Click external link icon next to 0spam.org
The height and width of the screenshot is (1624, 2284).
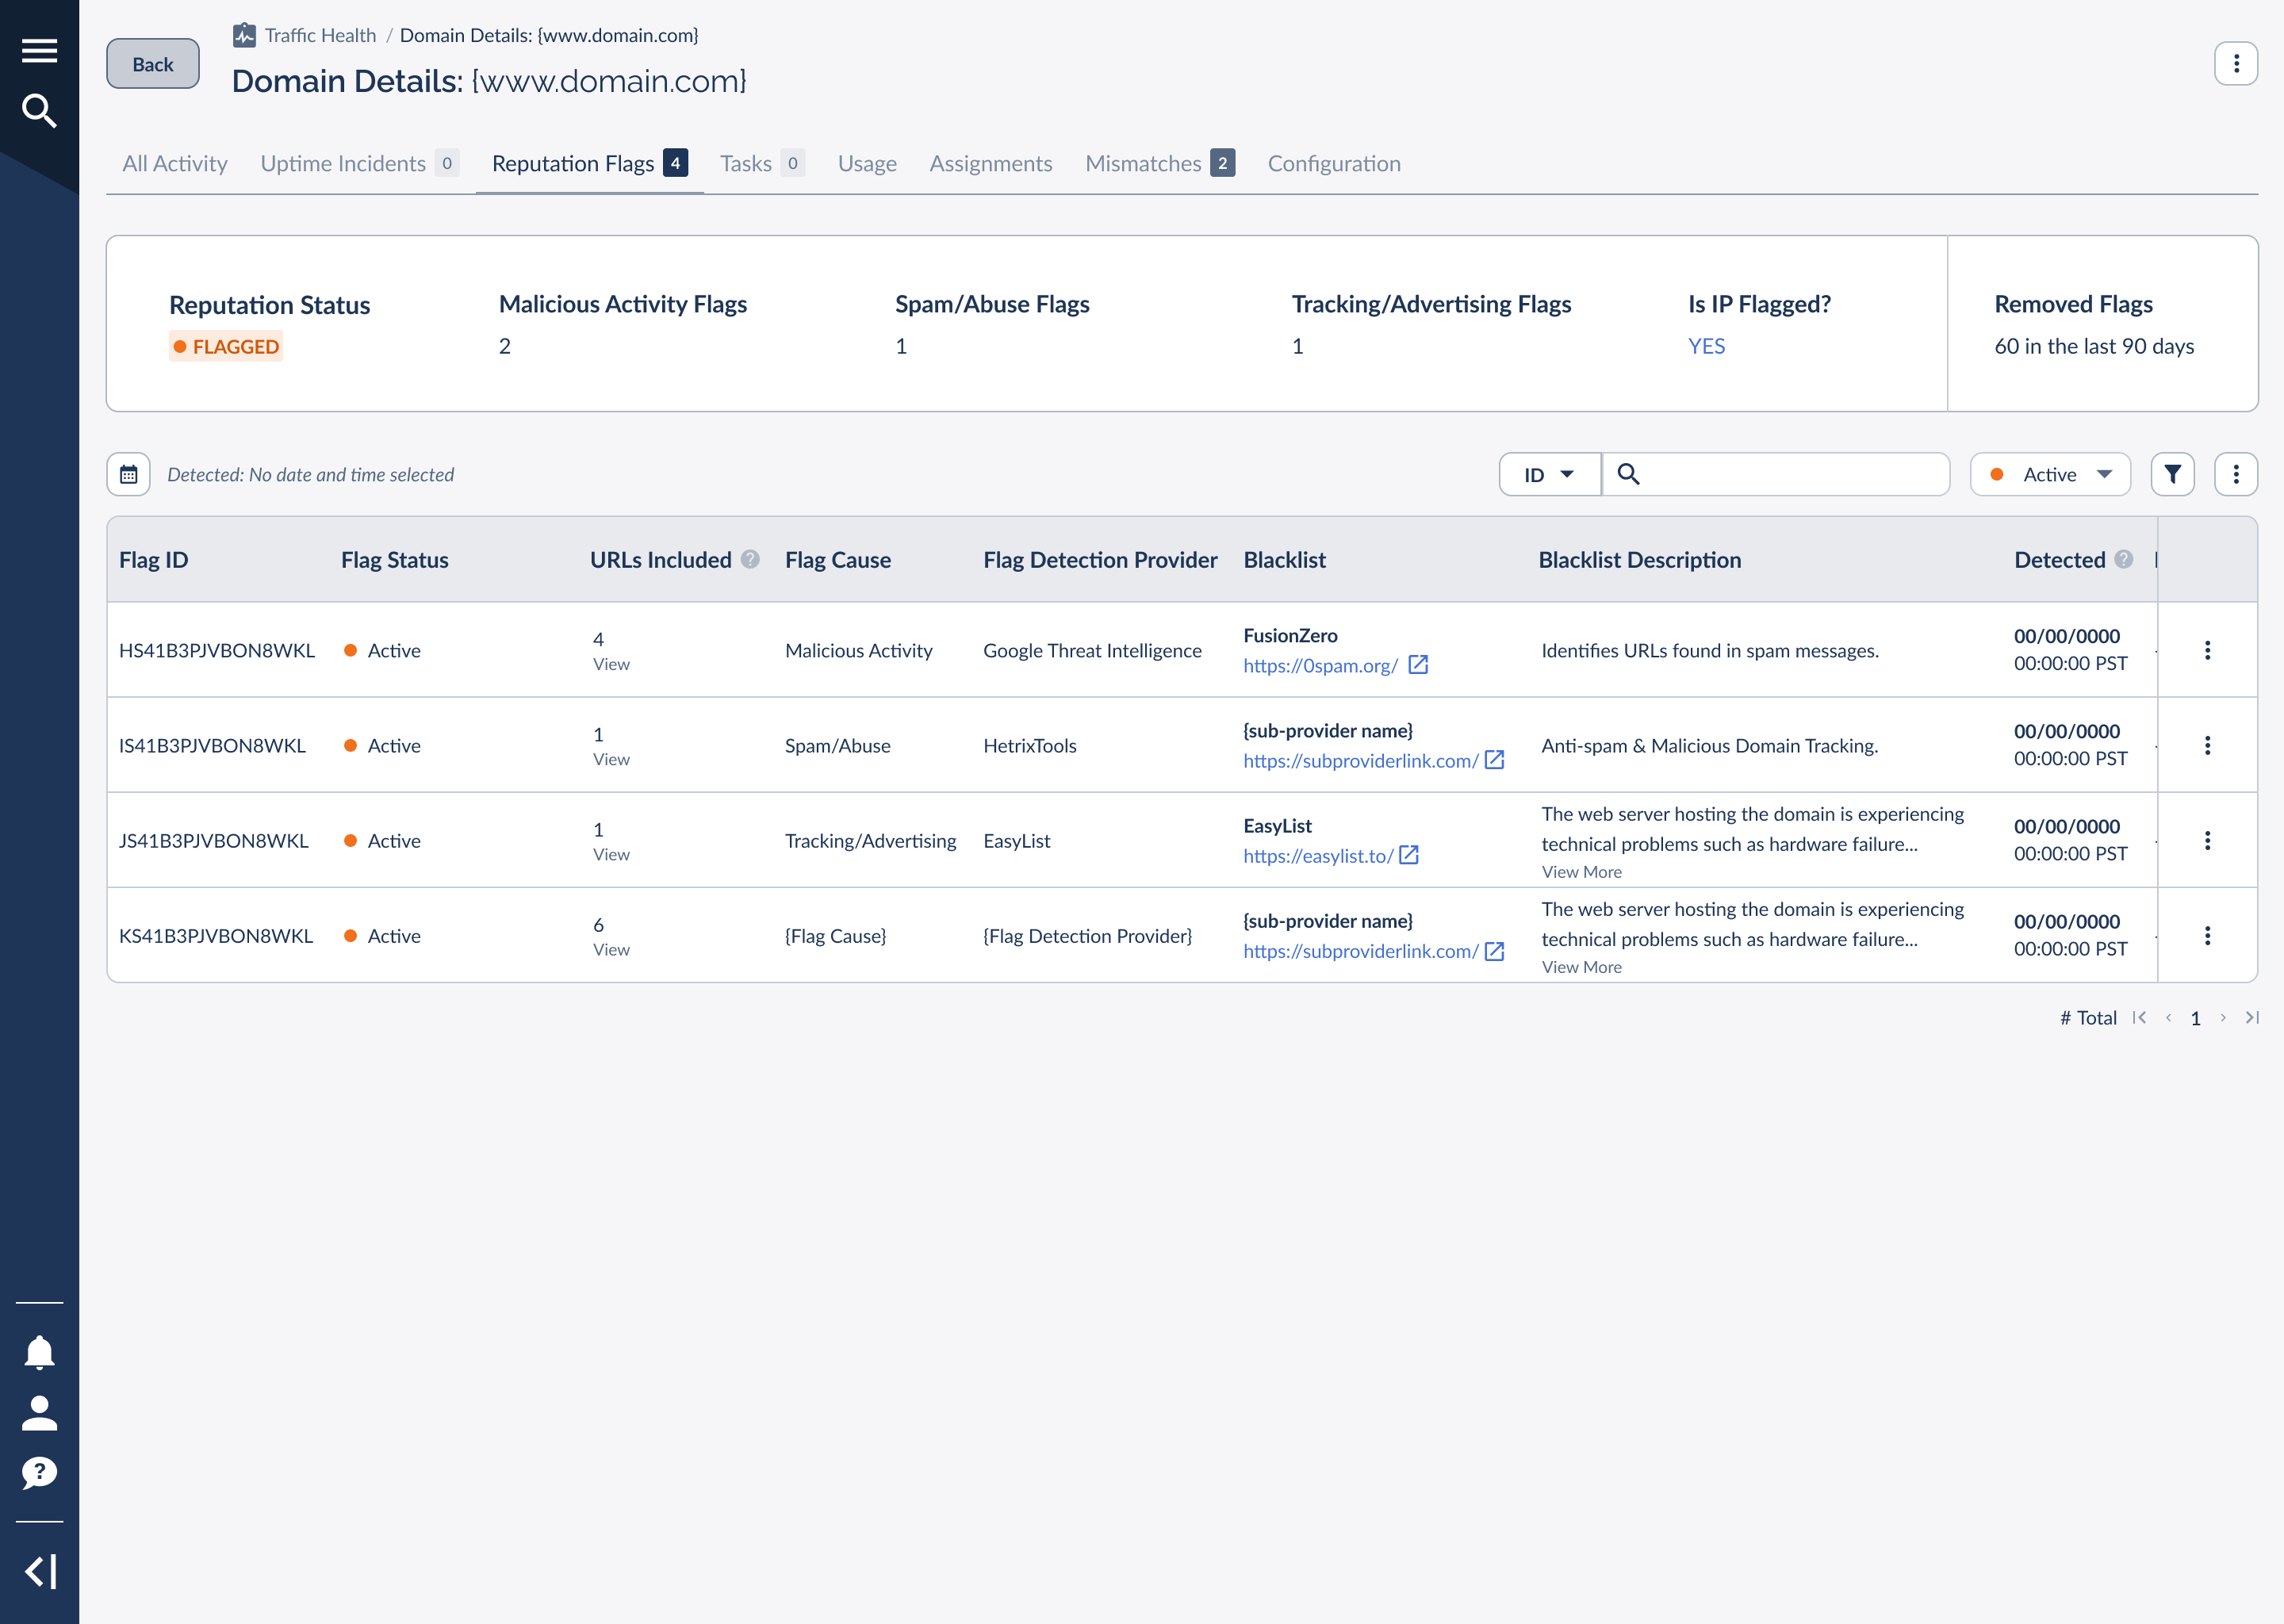click(x=1418, y=665)
